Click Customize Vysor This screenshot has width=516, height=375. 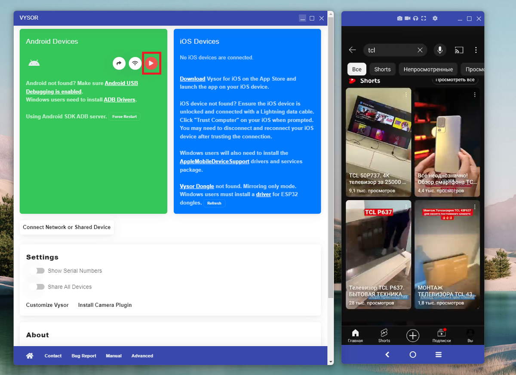(x=47, y=305)
